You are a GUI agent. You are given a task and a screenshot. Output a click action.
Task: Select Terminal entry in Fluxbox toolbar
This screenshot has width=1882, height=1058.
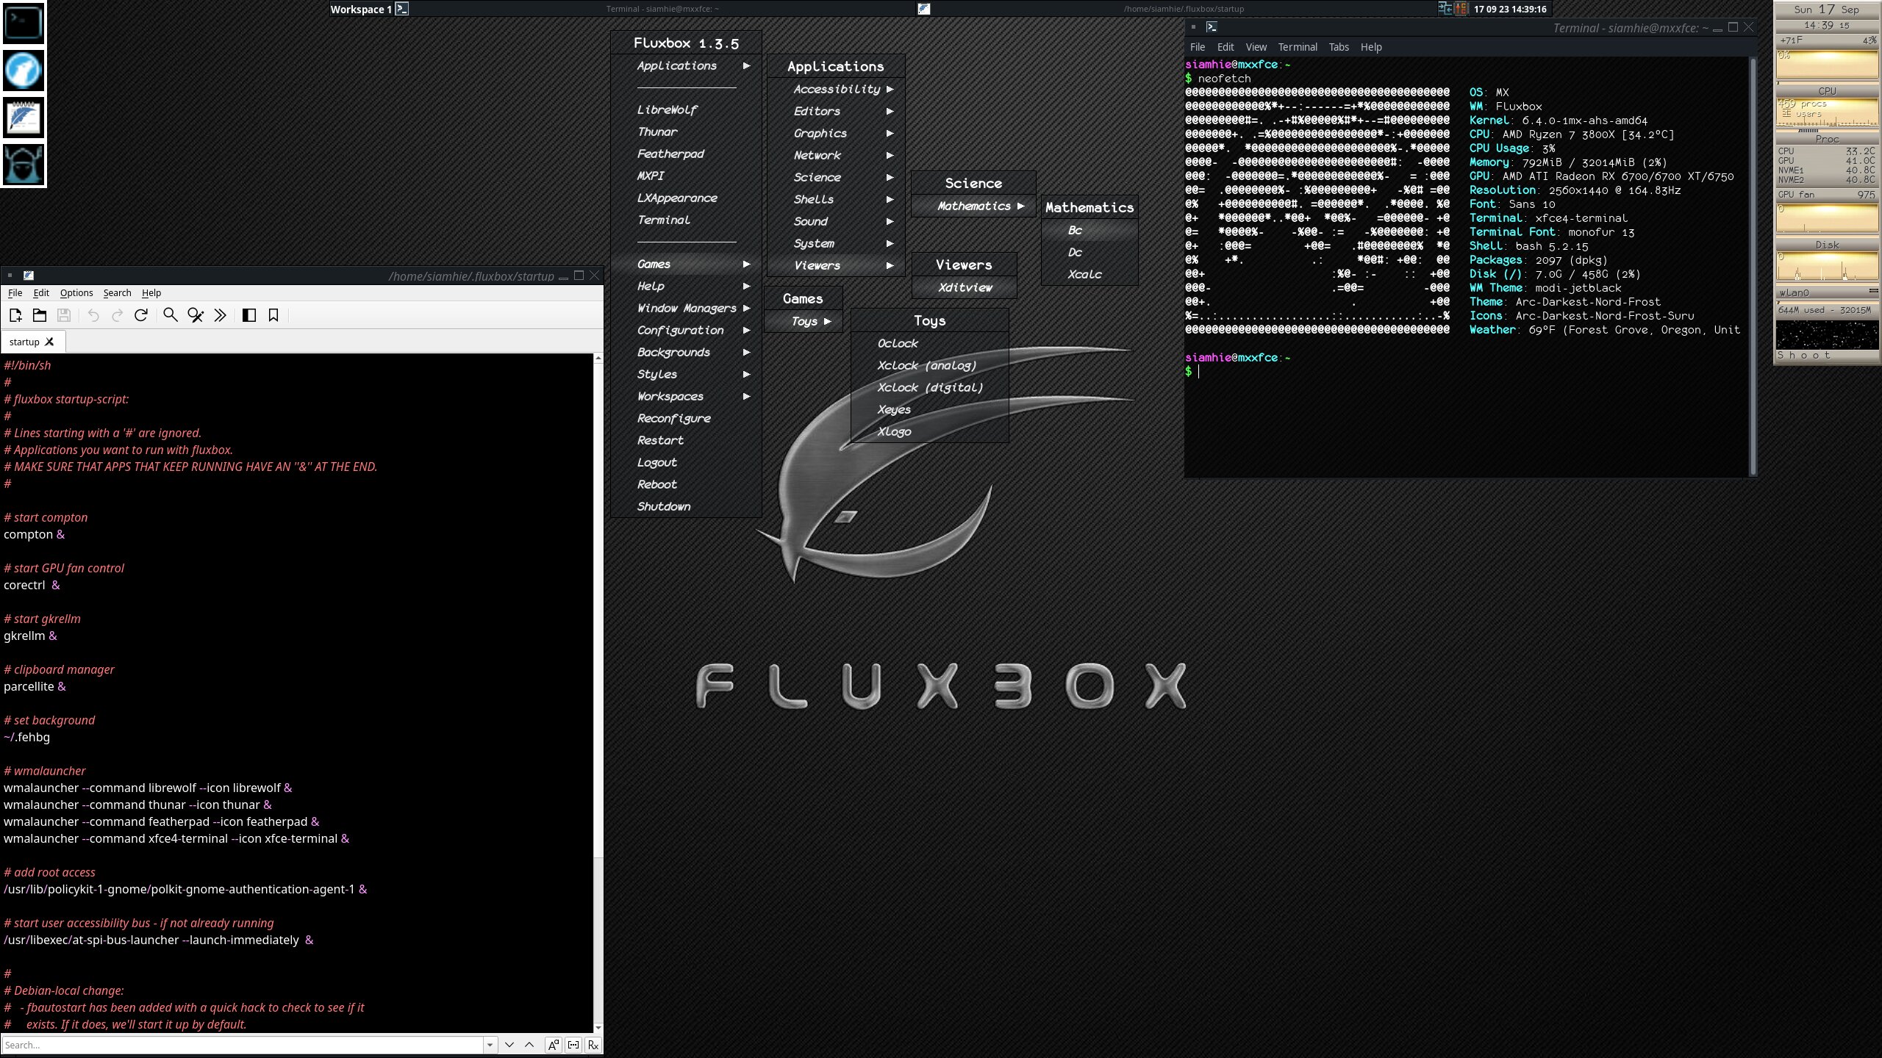[x=662, y=9]
